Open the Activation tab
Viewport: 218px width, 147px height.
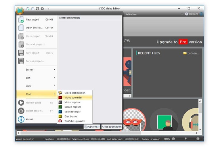click(x=131, y=14)
